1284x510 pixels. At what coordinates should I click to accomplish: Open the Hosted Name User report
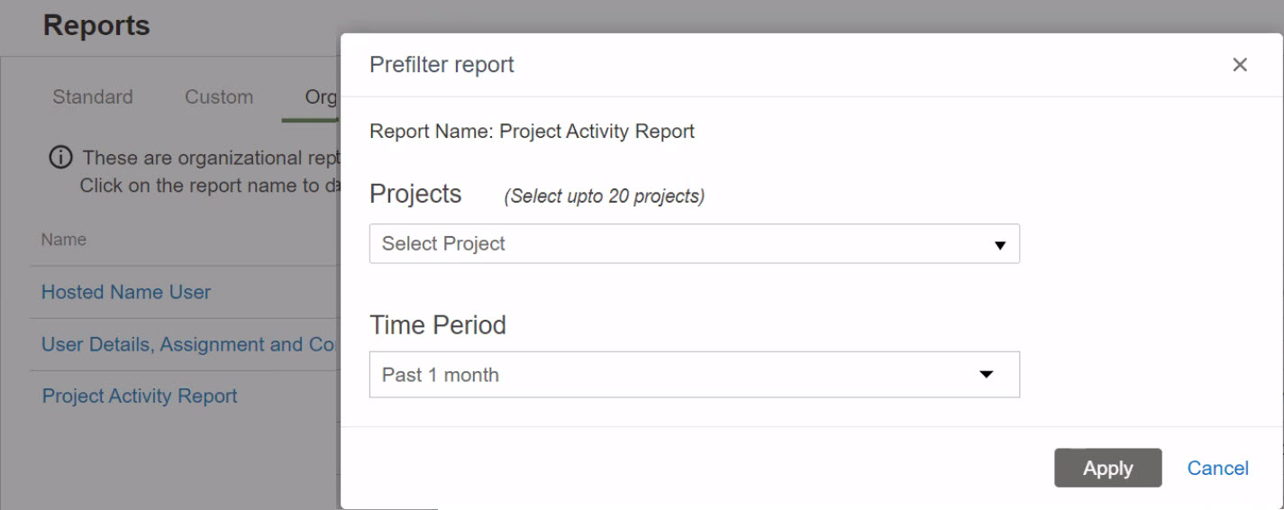click(x=126, y=292)
